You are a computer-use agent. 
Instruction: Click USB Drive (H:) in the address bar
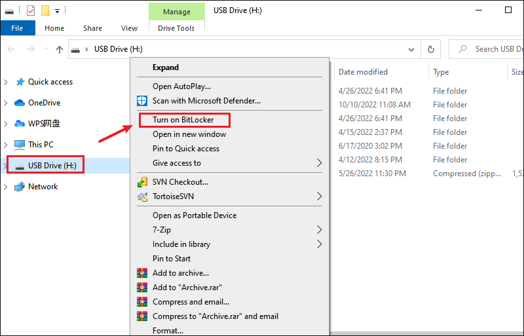tap(119, 49)
